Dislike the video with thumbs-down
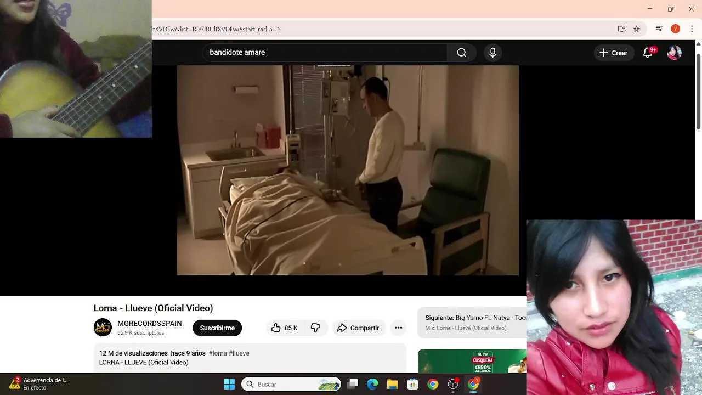Image resolution: width=702 pixels, height=395 pixels. 315,328
